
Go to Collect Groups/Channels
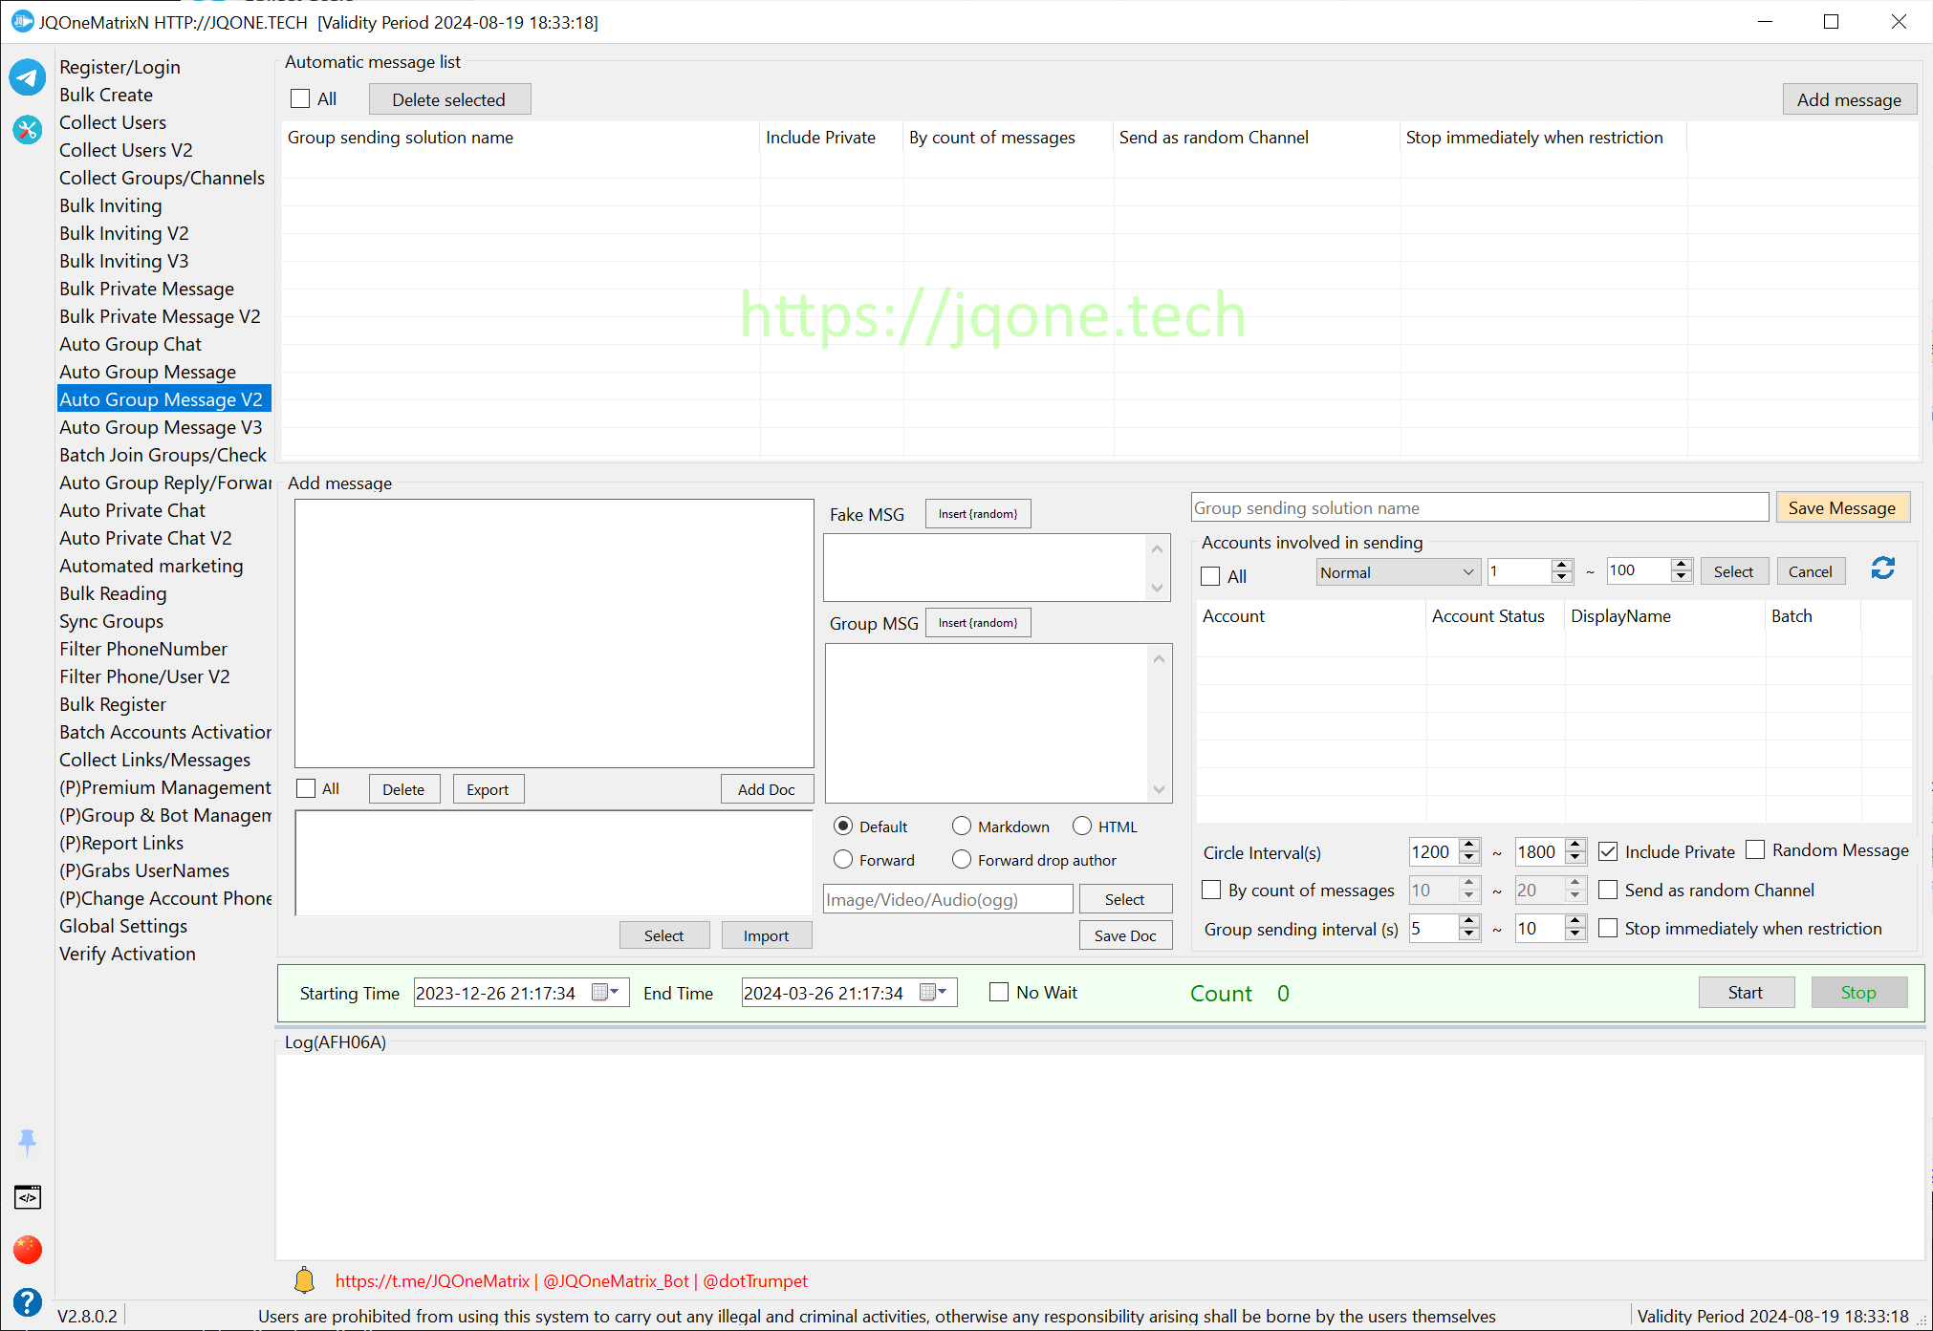(162, 178)
